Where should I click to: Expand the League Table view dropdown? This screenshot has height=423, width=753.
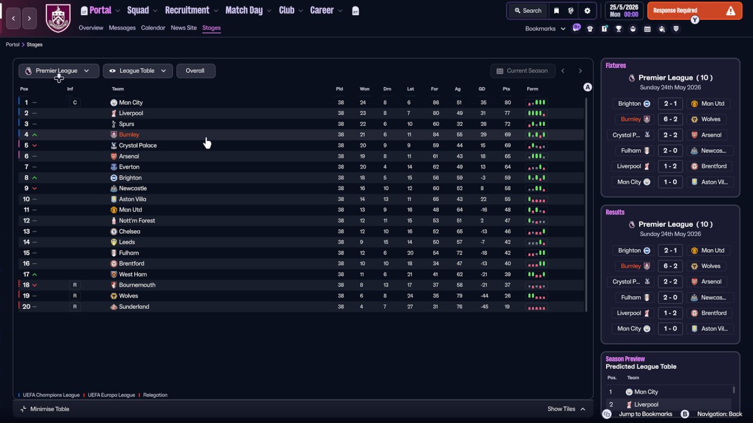coord(138,70)
